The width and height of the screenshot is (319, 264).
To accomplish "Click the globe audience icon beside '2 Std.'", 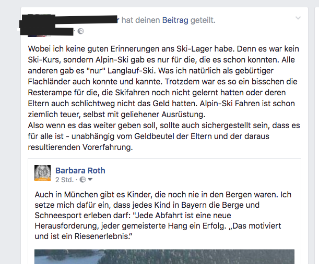I will coord(82,180).
